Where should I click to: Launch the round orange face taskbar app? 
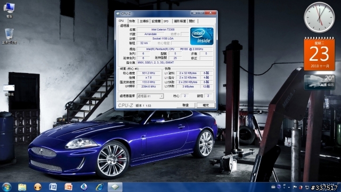click(38, 187)
